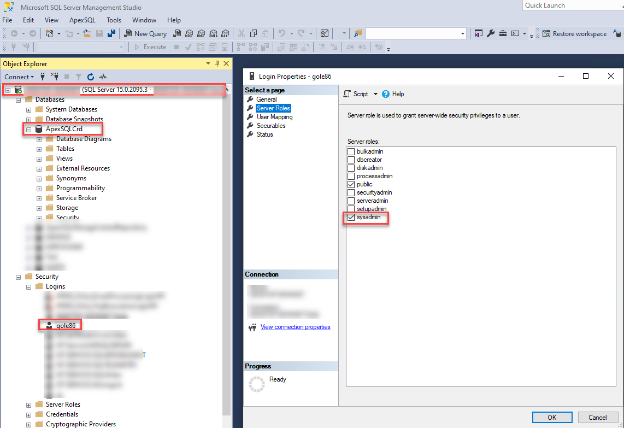Click Cancel in Login Properties

click(x=598, y=417)
